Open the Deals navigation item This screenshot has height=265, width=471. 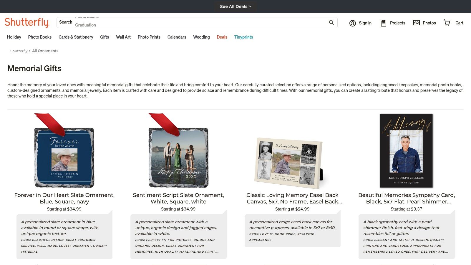222,37
